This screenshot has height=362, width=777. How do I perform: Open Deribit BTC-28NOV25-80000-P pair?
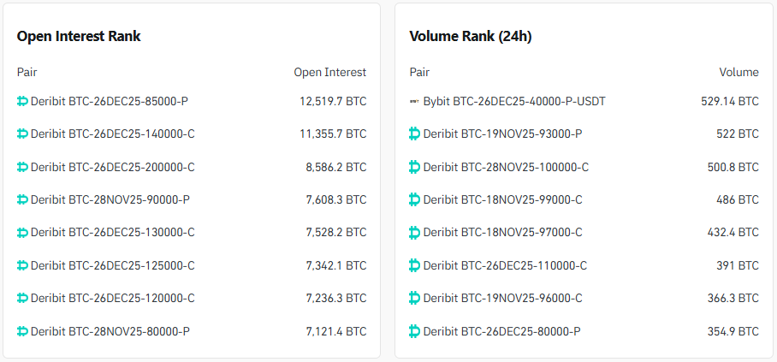tap(110, 331)
